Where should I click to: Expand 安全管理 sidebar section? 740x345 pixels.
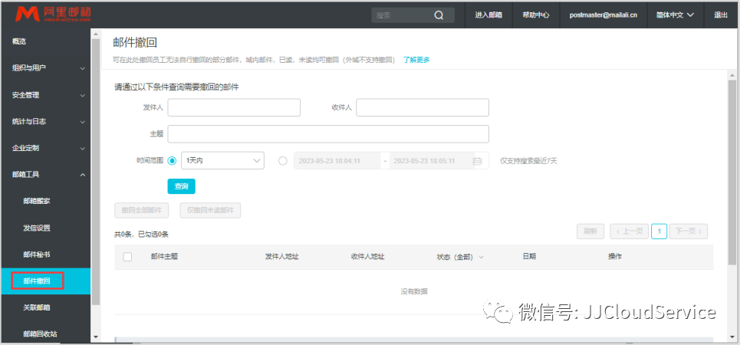coord(44,95)
